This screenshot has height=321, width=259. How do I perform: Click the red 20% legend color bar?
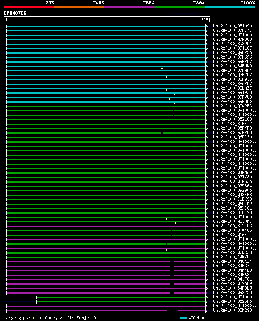29,7
